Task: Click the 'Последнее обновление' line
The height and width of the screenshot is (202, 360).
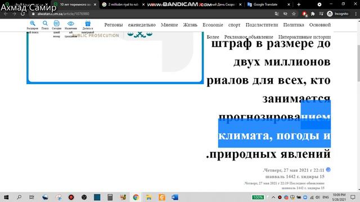Action: (x=284, y=183)
